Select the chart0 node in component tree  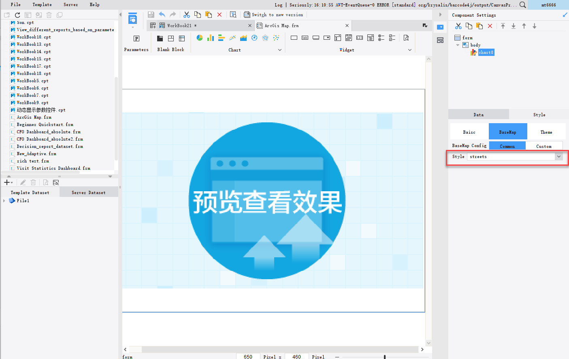coord(486,52)
